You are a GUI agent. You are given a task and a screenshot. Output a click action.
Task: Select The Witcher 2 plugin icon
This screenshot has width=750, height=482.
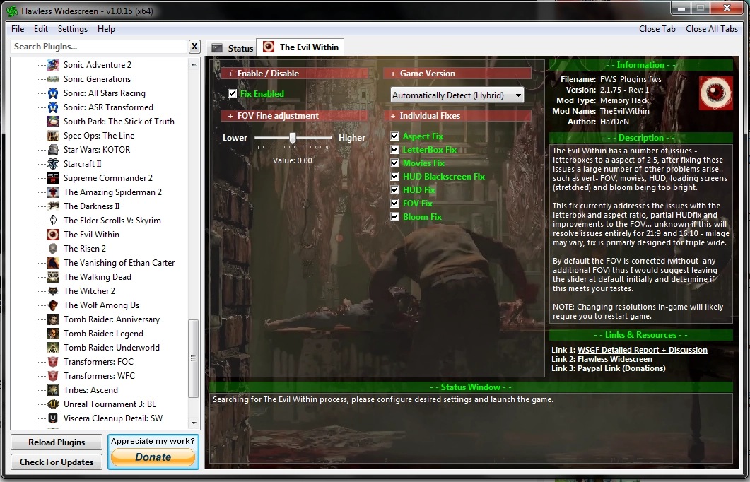pyautogui.click(x=53, y=290)
